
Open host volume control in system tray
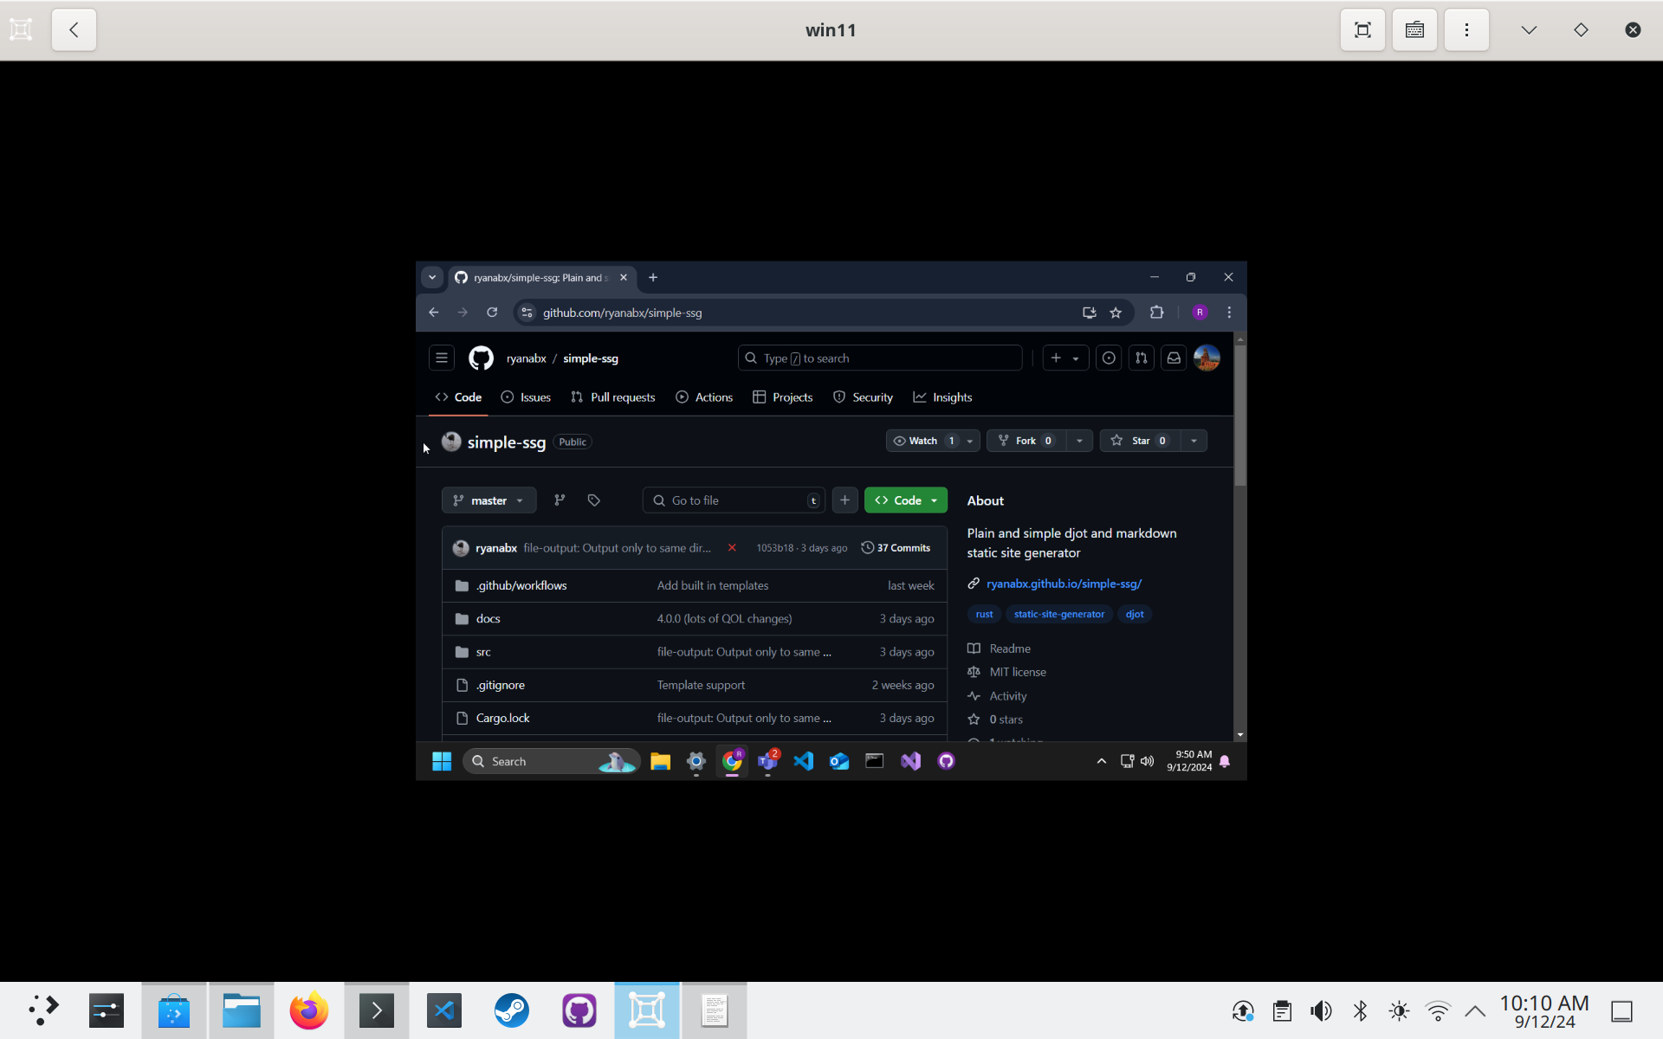point(1322,1010)
